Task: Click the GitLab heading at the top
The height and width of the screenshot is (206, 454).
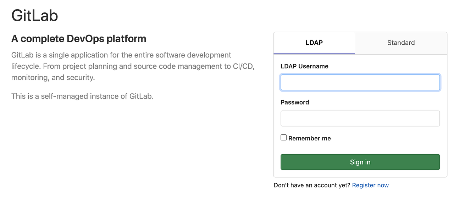Action: coord(34,15)
